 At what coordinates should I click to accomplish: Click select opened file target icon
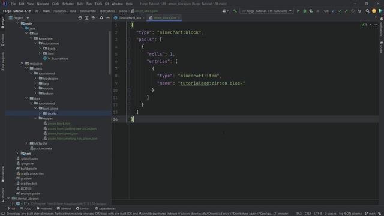click(x=80, y=18)
